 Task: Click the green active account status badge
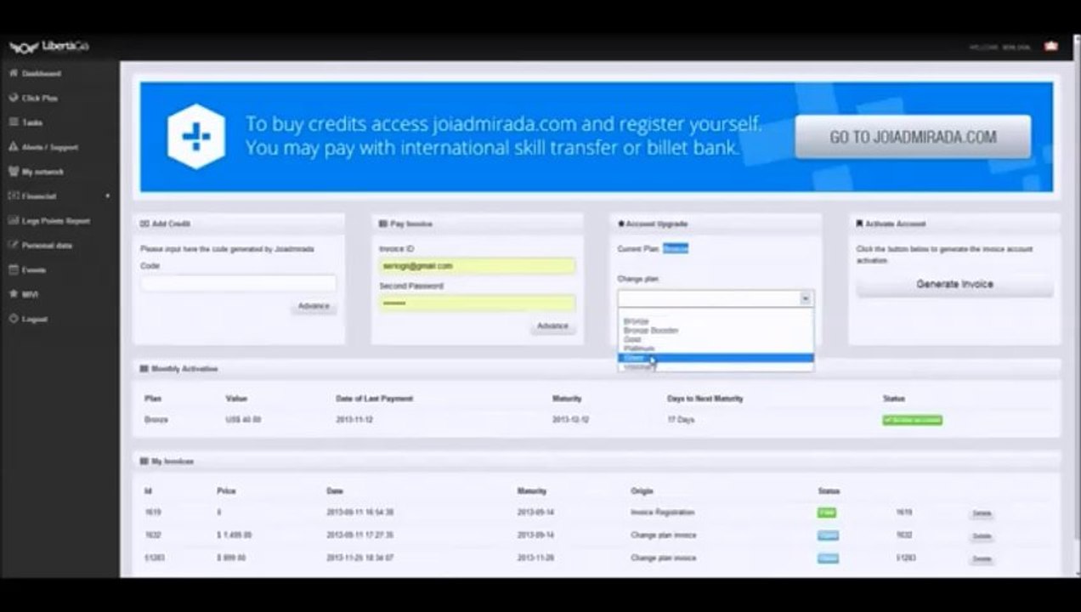pyautogui.click(x=913, y=420)
